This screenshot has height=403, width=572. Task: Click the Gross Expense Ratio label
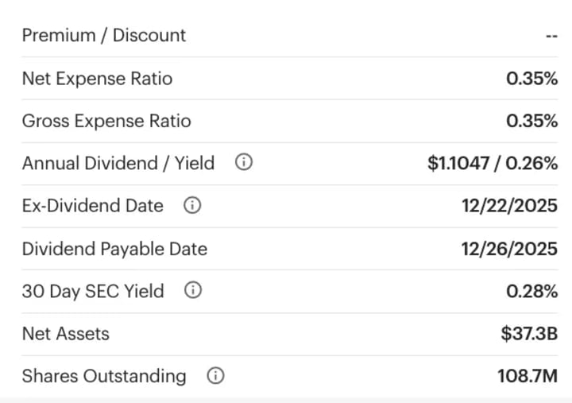tap(106, 121)
